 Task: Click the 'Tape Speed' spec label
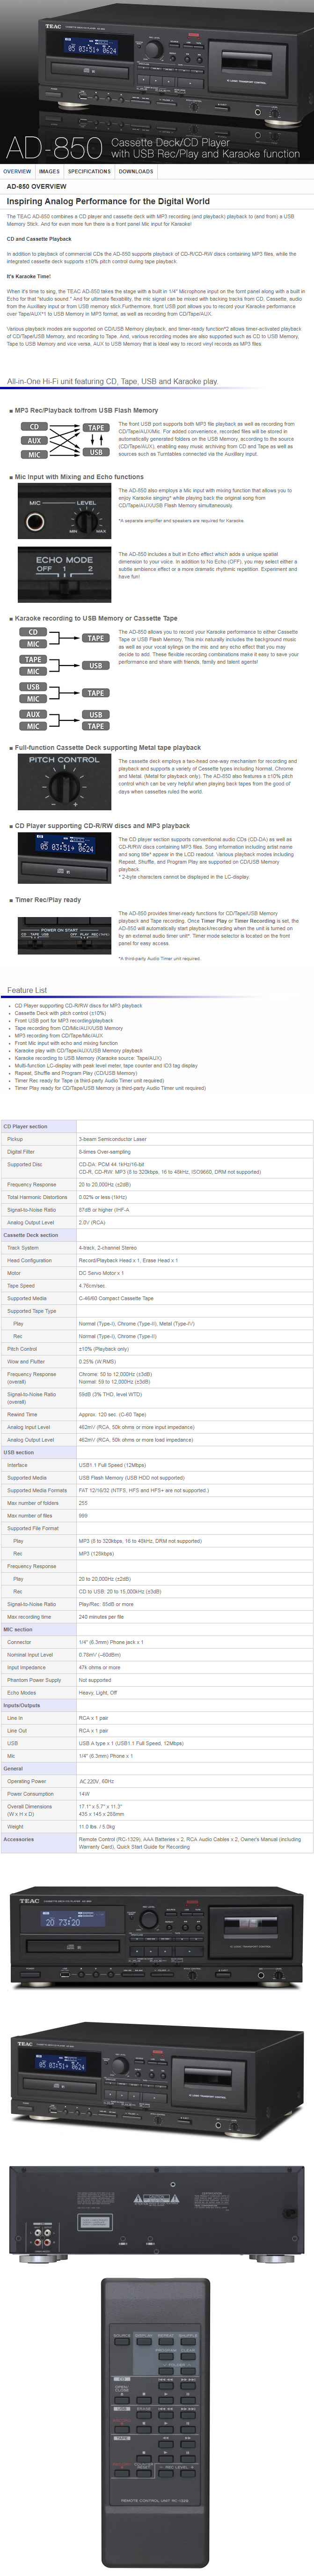21,1286
